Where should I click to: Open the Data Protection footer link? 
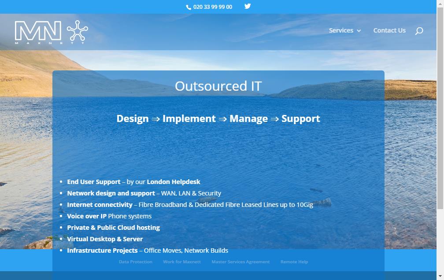[135, 262]
